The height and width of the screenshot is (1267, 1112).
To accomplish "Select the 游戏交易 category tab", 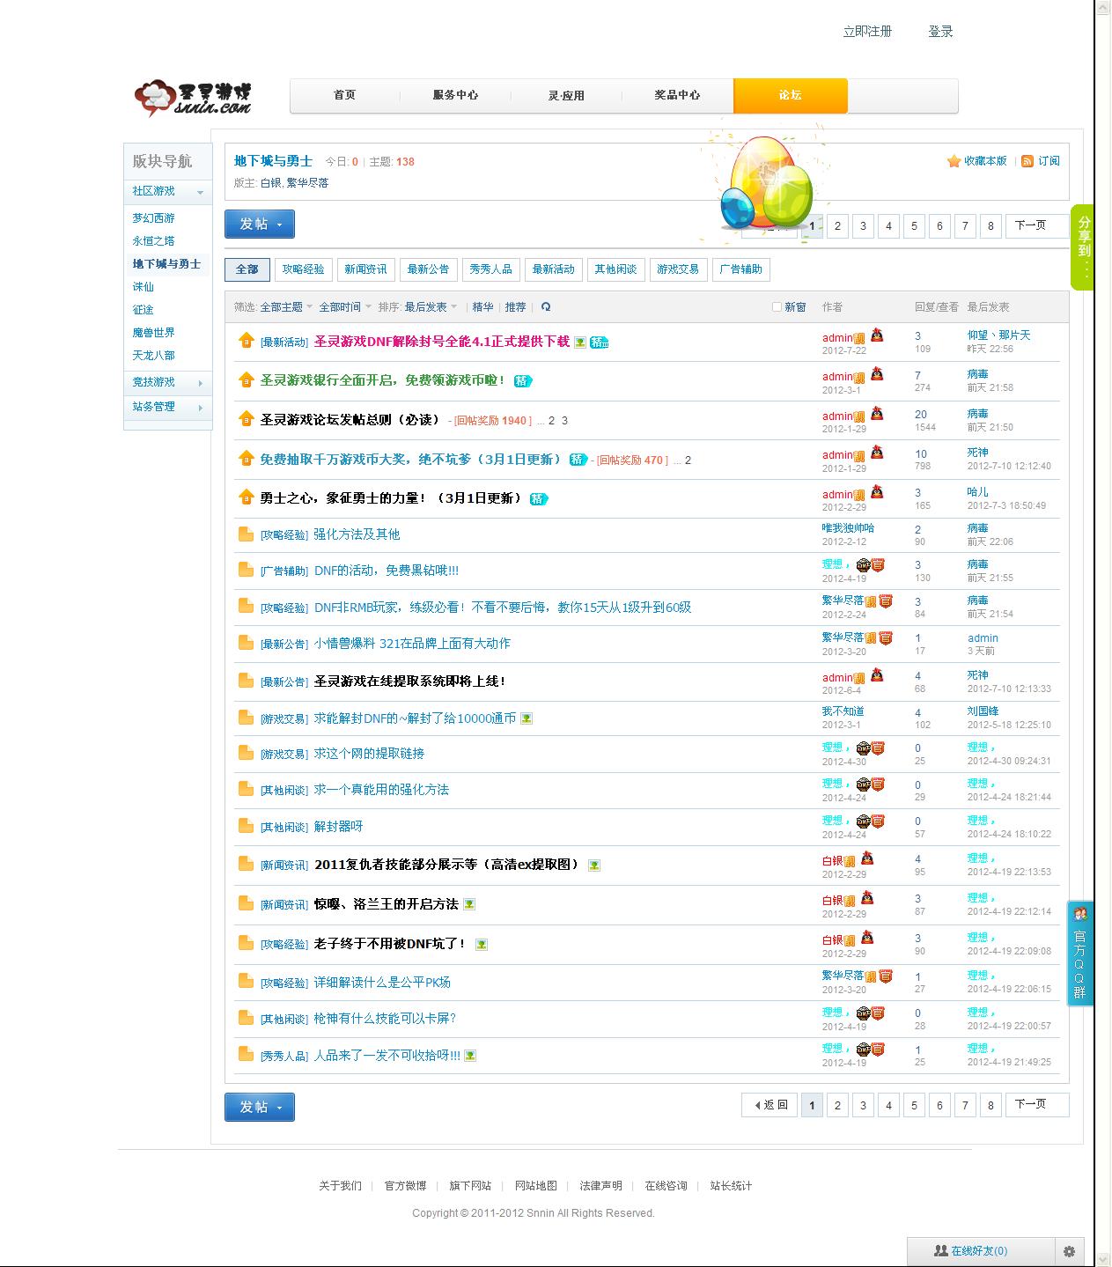I will pyautogui.click(x=678, y=269).
